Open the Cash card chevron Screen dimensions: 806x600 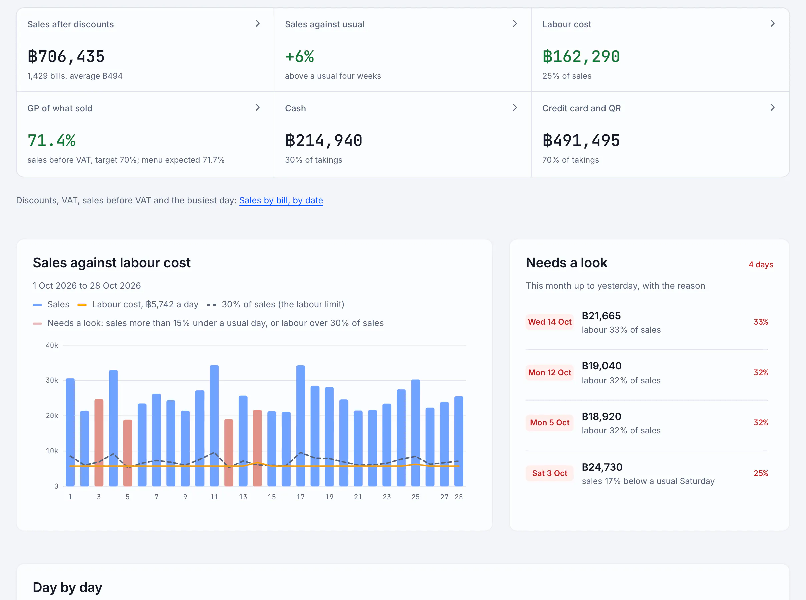tap(514, 108)
